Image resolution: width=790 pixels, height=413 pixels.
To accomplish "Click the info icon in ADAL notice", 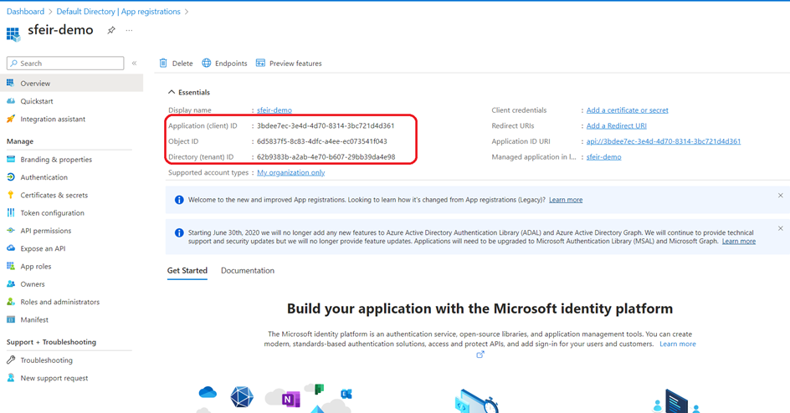I will [179, 233].
